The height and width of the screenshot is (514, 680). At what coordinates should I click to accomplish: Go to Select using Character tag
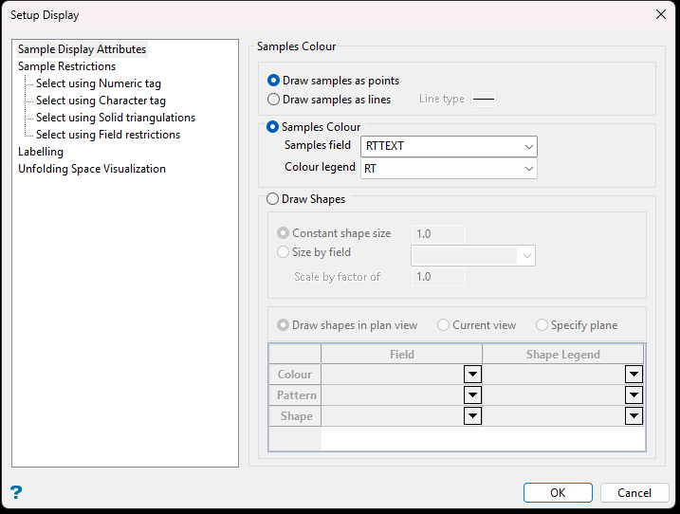[x=101, y=101]
